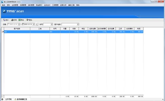Open the 车辆管理 menu
The image size is (165, 101).
[x=23, y=5]
